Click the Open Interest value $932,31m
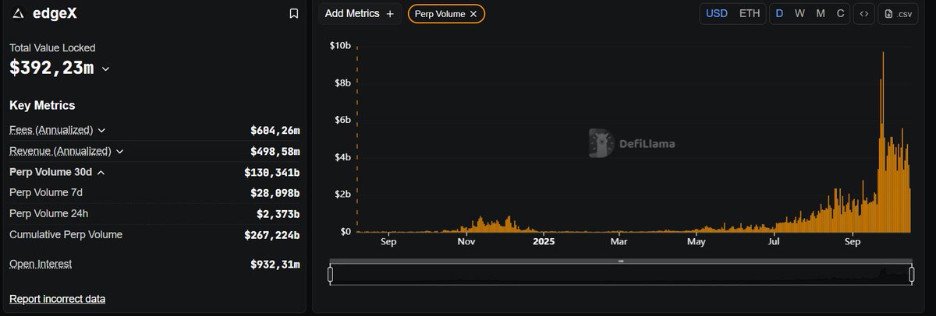Viewport: 936px width, 316px height. 275,265
